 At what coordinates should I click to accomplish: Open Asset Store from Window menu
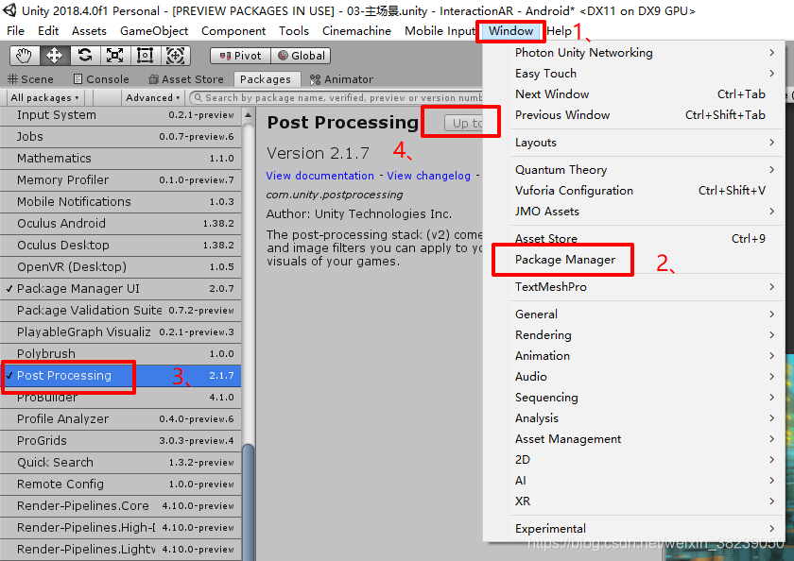pyautogui.click(x=634, y=239)
